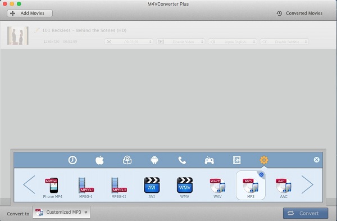Open the mp4a English audio dropdown
The height and width of the screenshot is (221, 337).
[233, 42]
